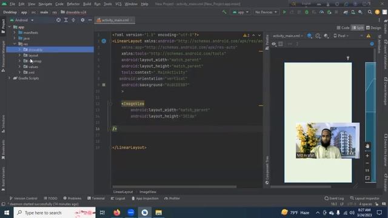Viewport: 388px width, 218px height.
Task: Open the Navigate menu
Action: click(45, 4)
